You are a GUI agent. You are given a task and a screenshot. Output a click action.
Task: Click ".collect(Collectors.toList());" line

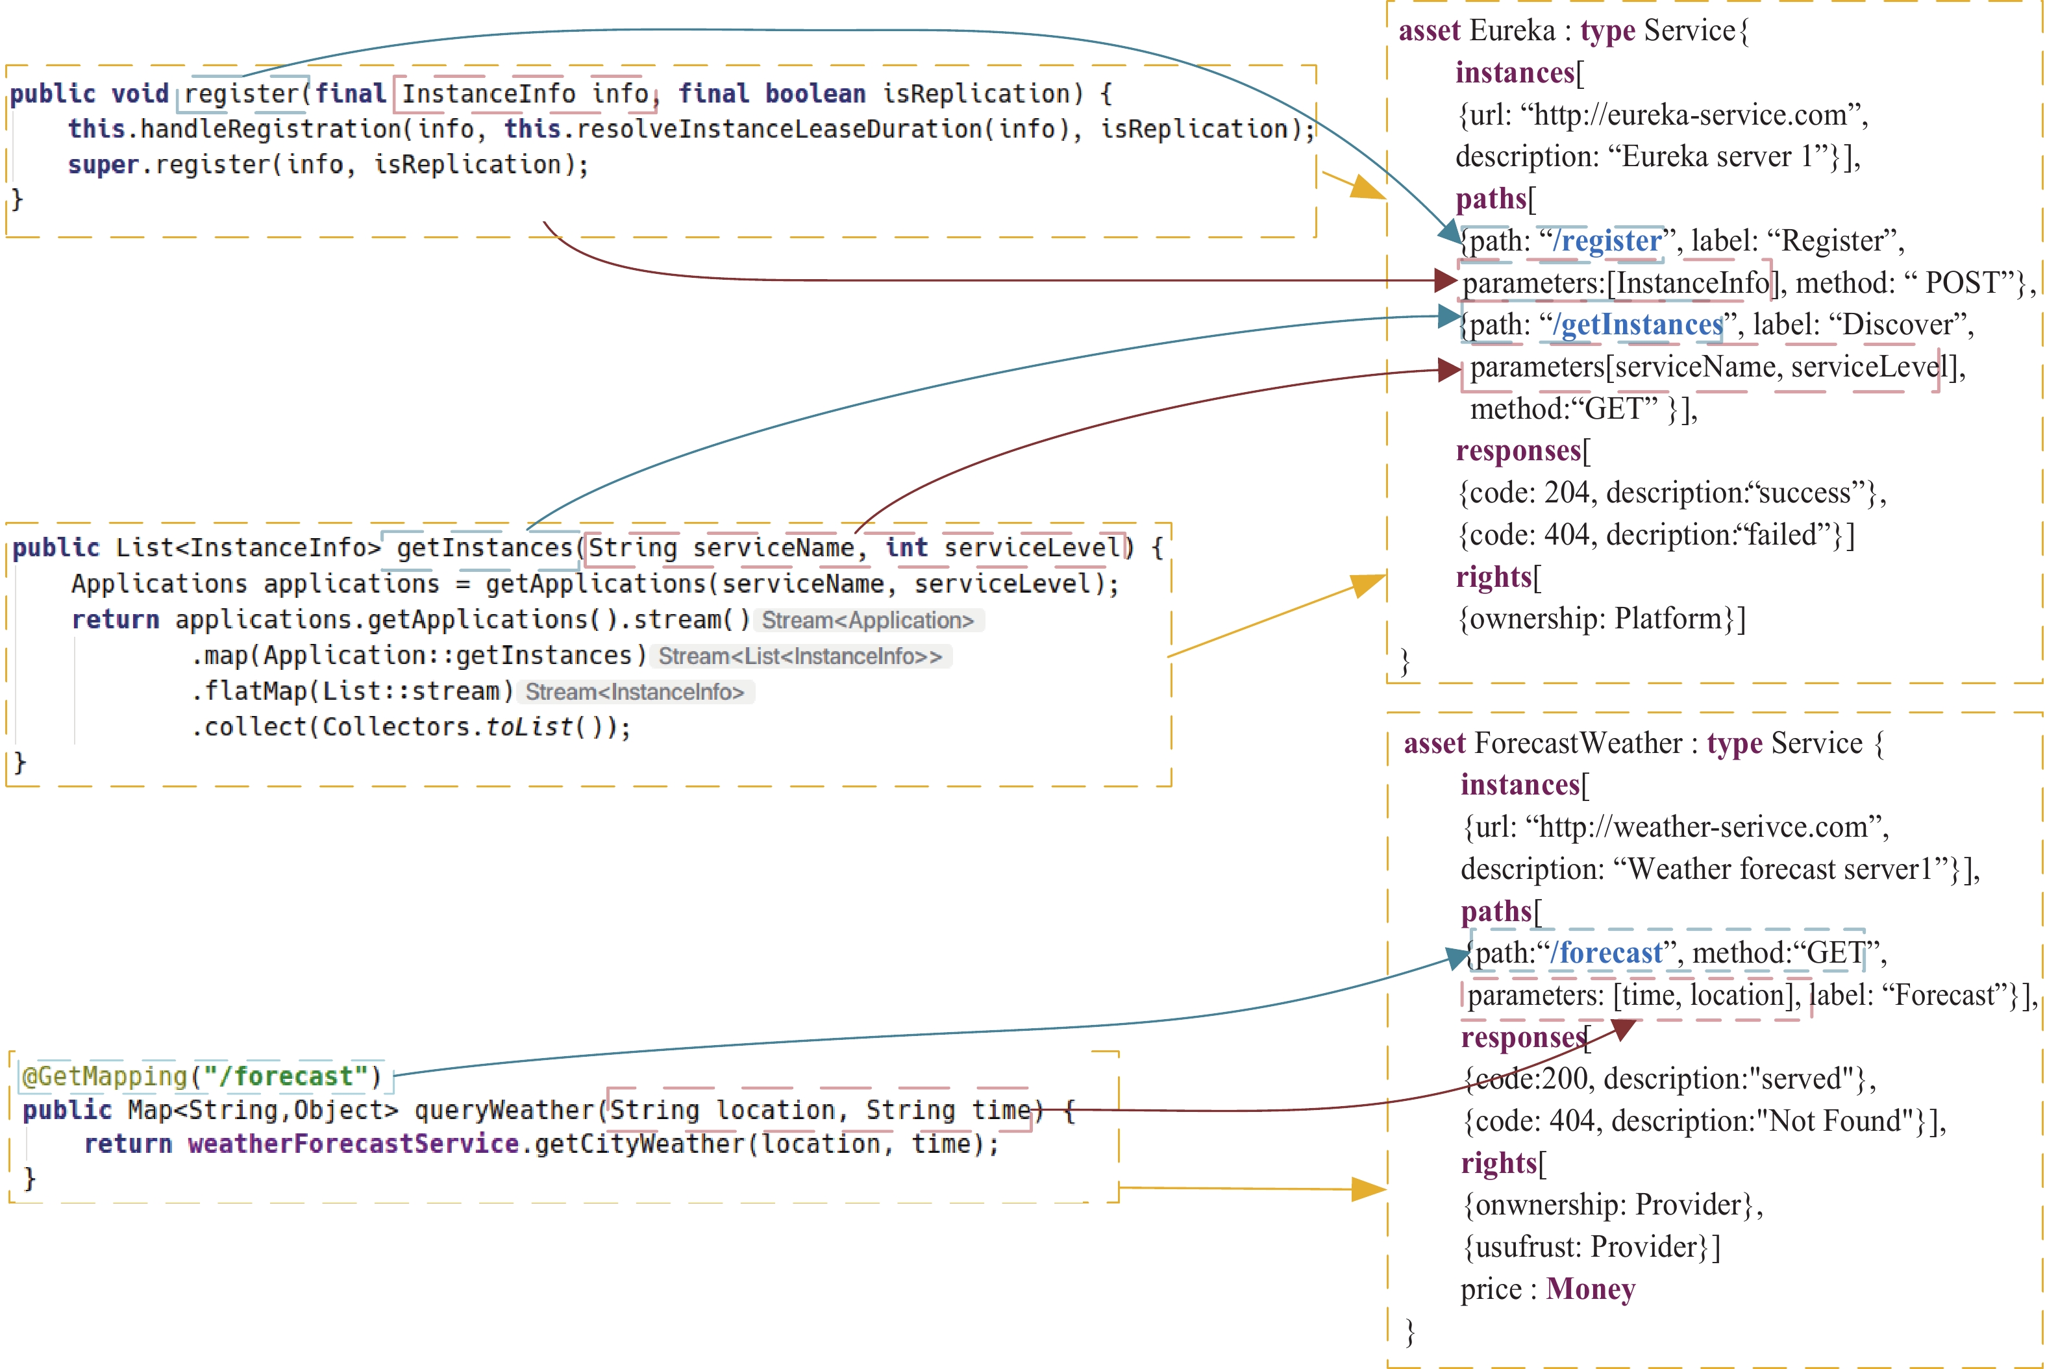tap(411, 726)
